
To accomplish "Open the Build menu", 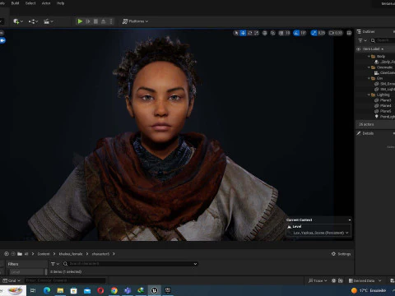I will tap(15, 3).
